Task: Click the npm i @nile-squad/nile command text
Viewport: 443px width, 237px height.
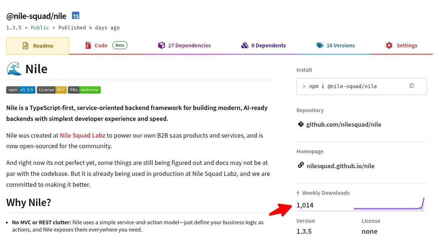Action: [x=343, y=86]
